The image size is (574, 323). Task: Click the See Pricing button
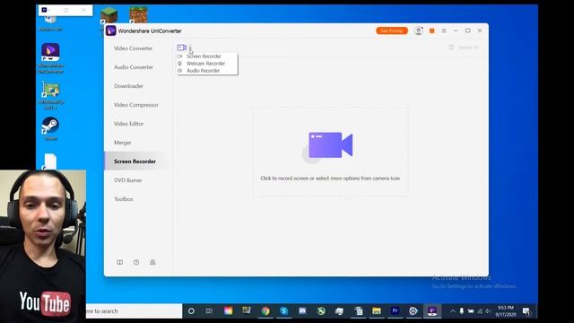(392, 31)
